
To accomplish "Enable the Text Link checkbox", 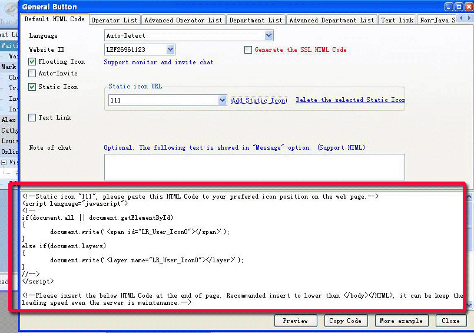I will (32, 117).
